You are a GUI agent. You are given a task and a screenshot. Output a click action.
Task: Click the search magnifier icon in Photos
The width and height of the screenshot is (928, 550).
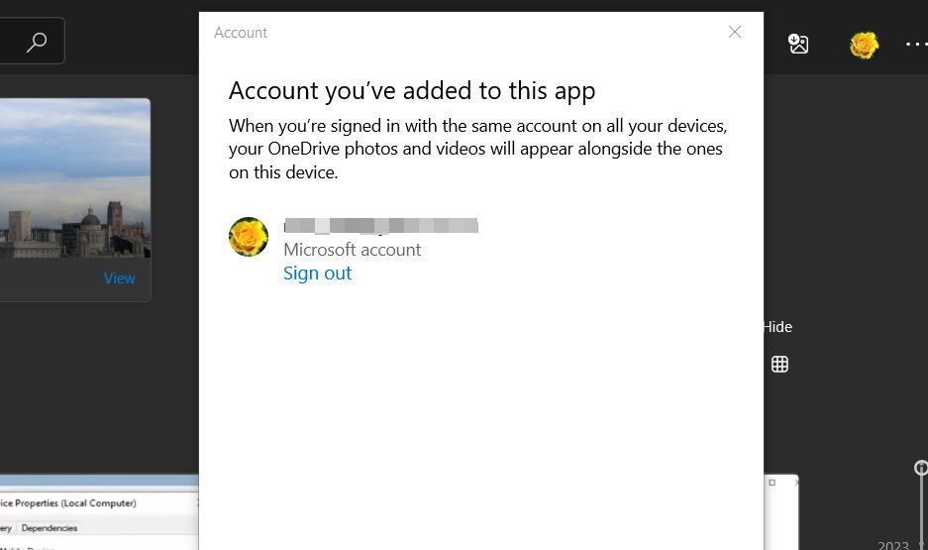pos(37,42)
